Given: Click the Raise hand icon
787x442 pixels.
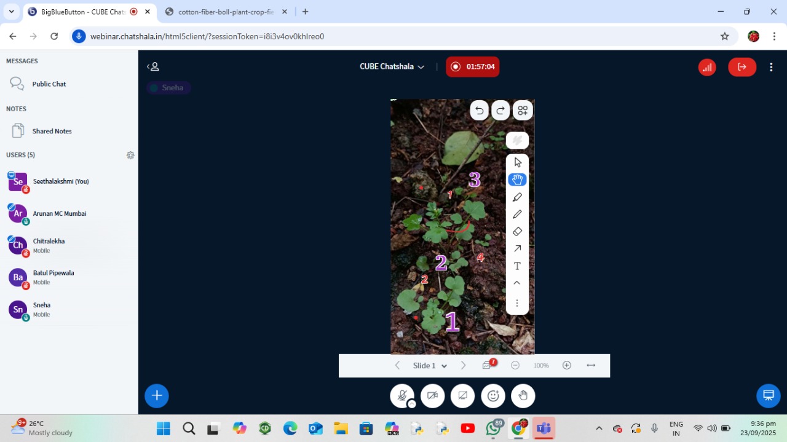Looking at the screenshot, I should [523, 396].
